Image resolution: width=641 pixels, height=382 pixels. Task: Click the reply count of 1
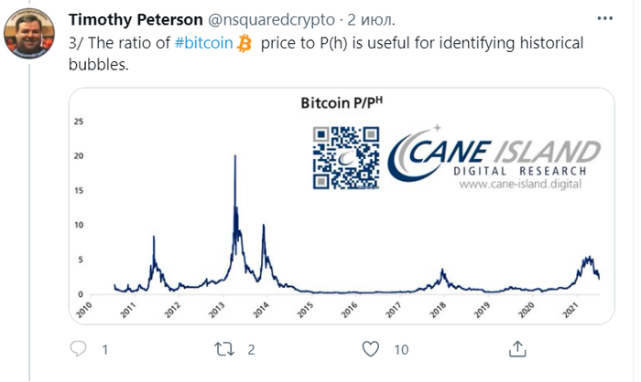(x=105, y=349)
